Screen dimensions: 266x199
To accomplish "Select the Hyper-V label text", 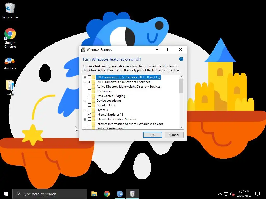I will point(102,110).
